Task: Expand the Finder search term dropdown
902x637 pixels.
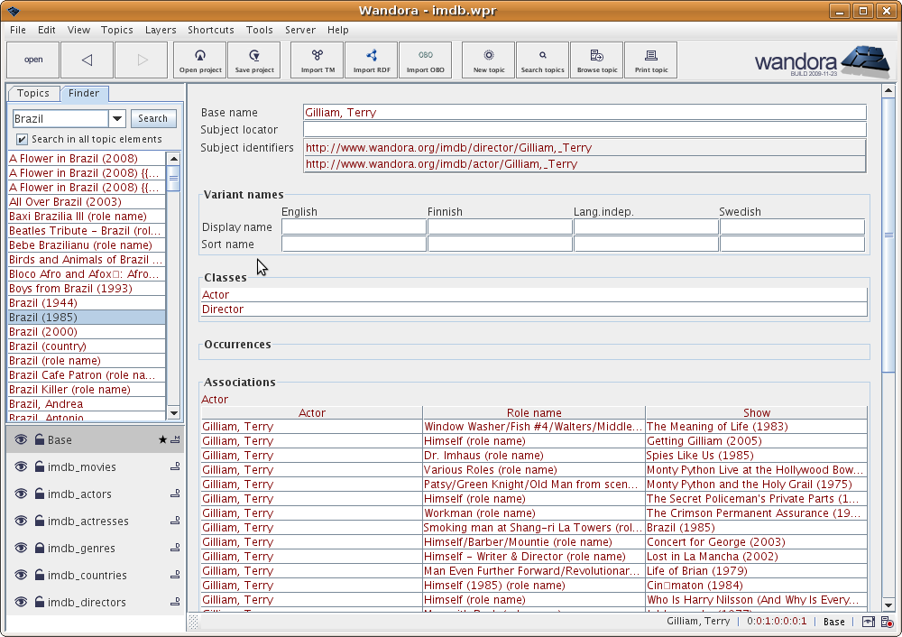Action: (x=117, y=119)
